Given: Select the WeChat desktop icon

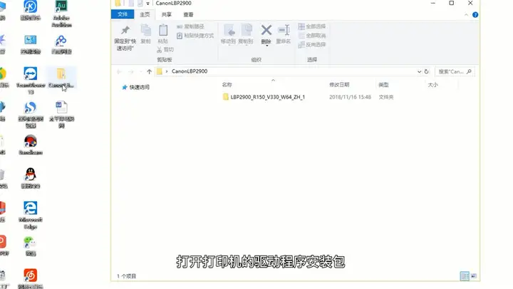Looking at the screenshot, I should (31, 246).
